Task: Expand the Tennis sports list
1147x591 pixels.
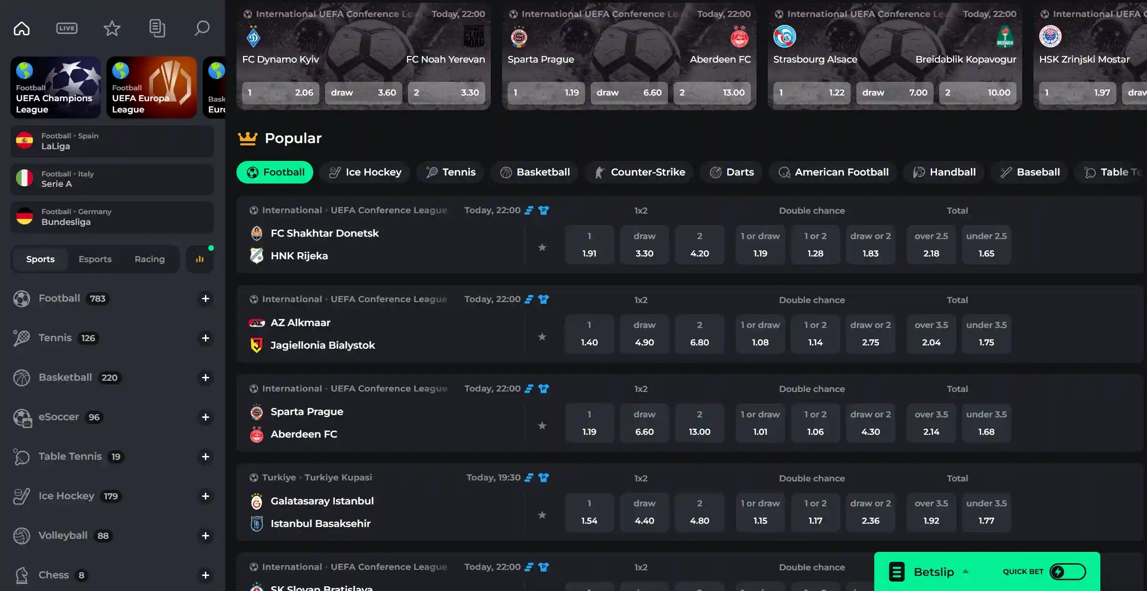Action: tap(205, 338)
